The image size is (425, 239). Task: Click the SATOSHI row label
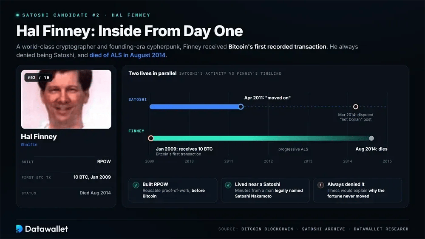[137, 100]
